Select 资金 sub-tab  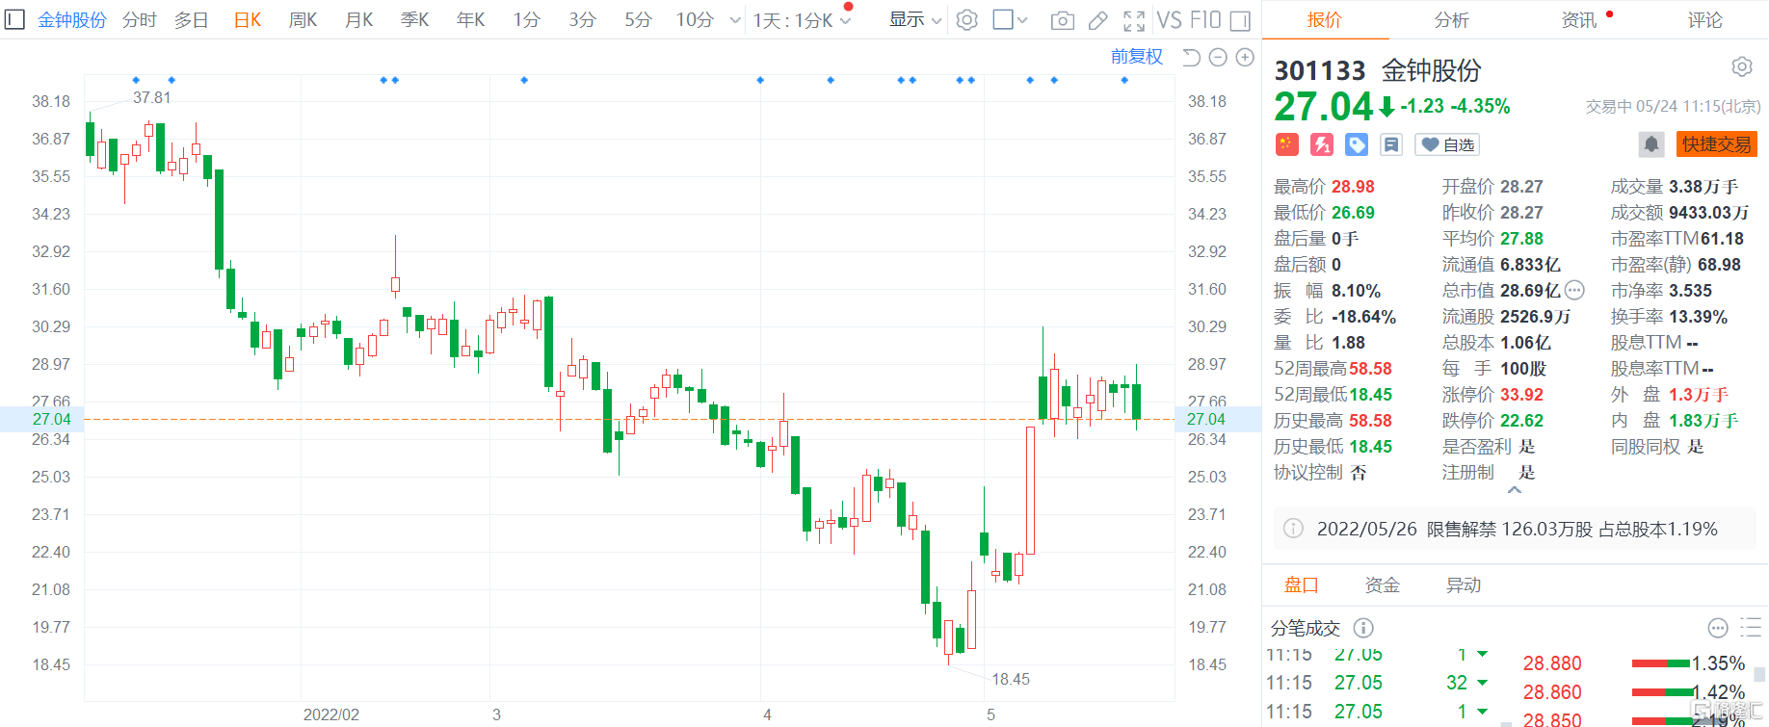click(1383, 584)
